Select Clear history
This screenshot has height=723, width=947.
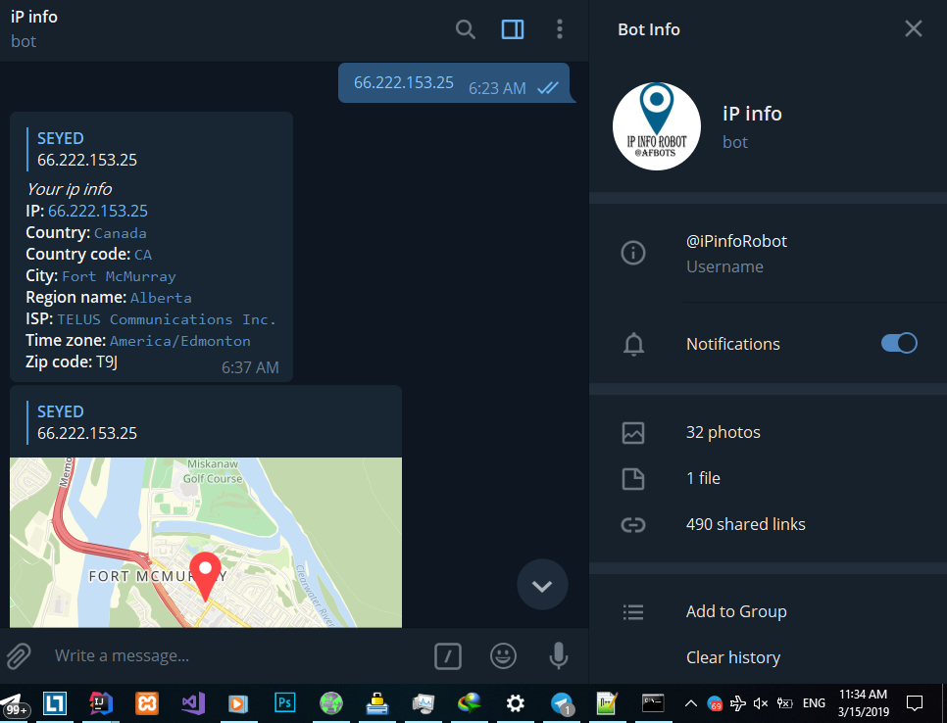click(x=732, y=657)
